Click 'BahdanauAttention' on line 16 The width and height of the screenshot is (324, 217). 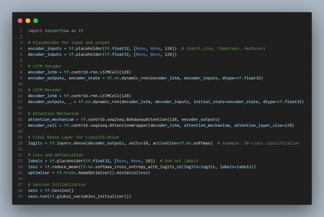pyautogui.click(x=146, y=119)
